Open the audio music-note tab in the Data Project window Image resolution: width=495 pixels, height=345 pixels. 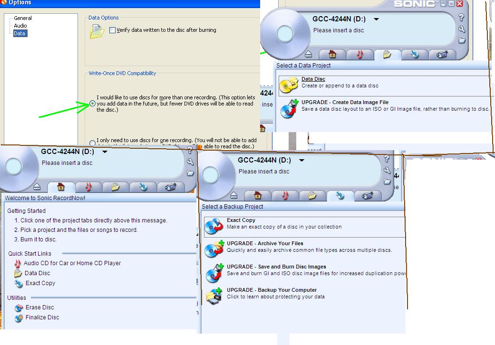pos(359,54)
